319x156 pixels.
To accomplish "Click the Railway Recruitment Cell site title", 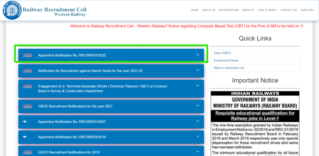I will click(55, 10).
